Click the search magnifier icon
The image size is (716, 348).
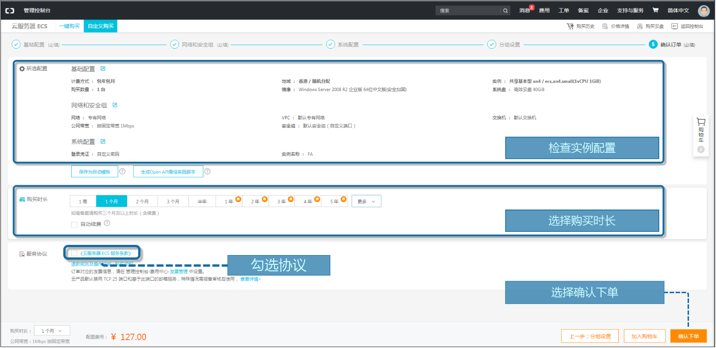coord(505,10)
